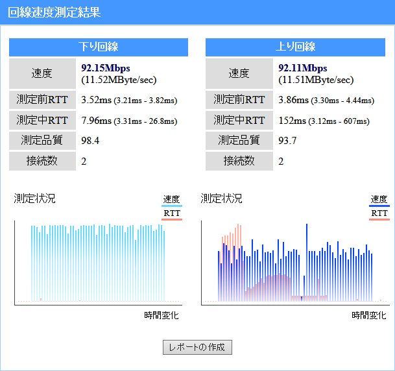Click 測定中RTT label in upload table
The height and width of the screenshot is (371, 395).
(239, 121)
